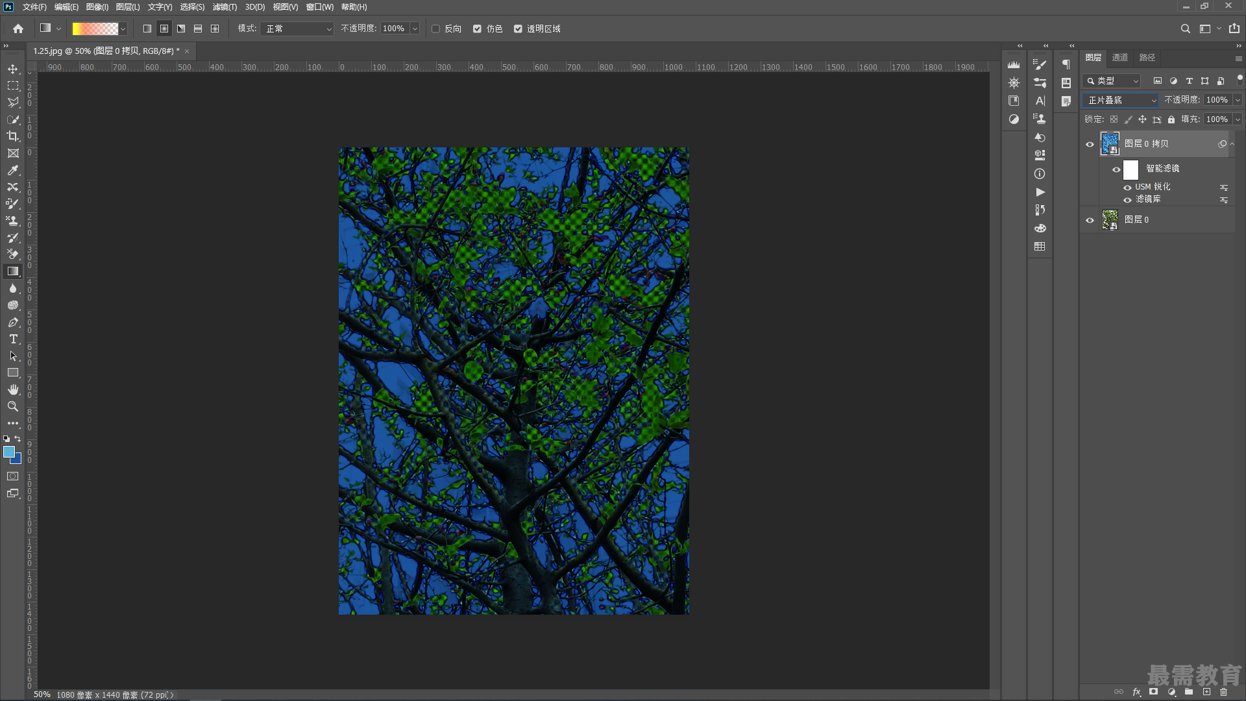
Task: Open the 模式 mode dropdown
Action: (x=297, y=29)
